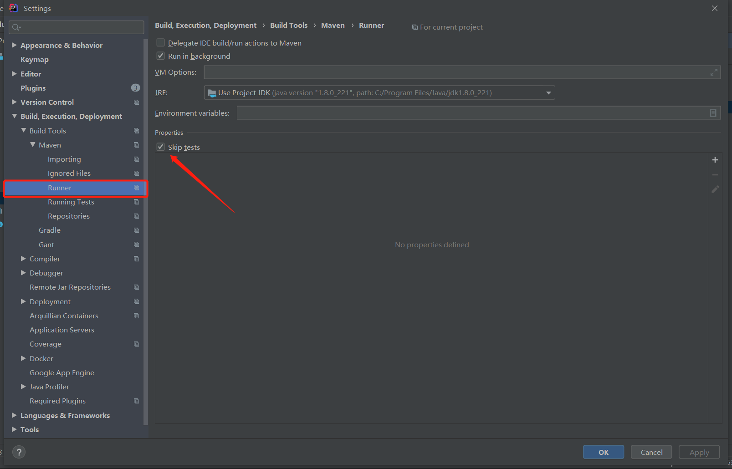Click the Environment variables input field
732x469 pixels.
point(479,113)
